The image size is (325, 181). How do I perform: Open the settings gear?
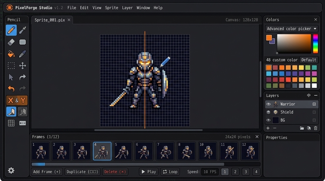(11, 171)
